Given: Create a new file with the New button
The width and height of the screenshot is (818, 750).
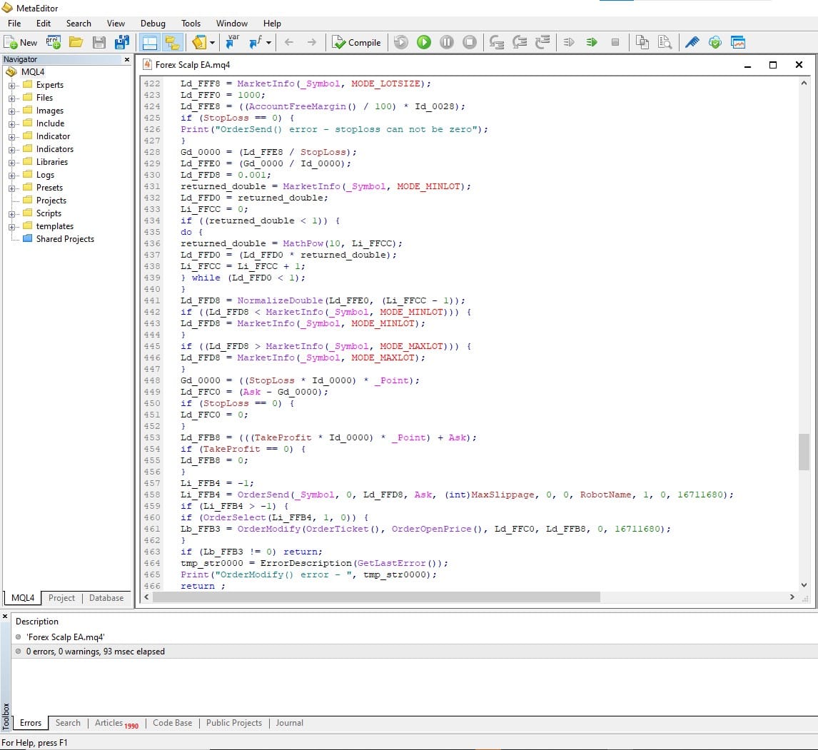Looking at the screenshot, I should pos(21,42).
